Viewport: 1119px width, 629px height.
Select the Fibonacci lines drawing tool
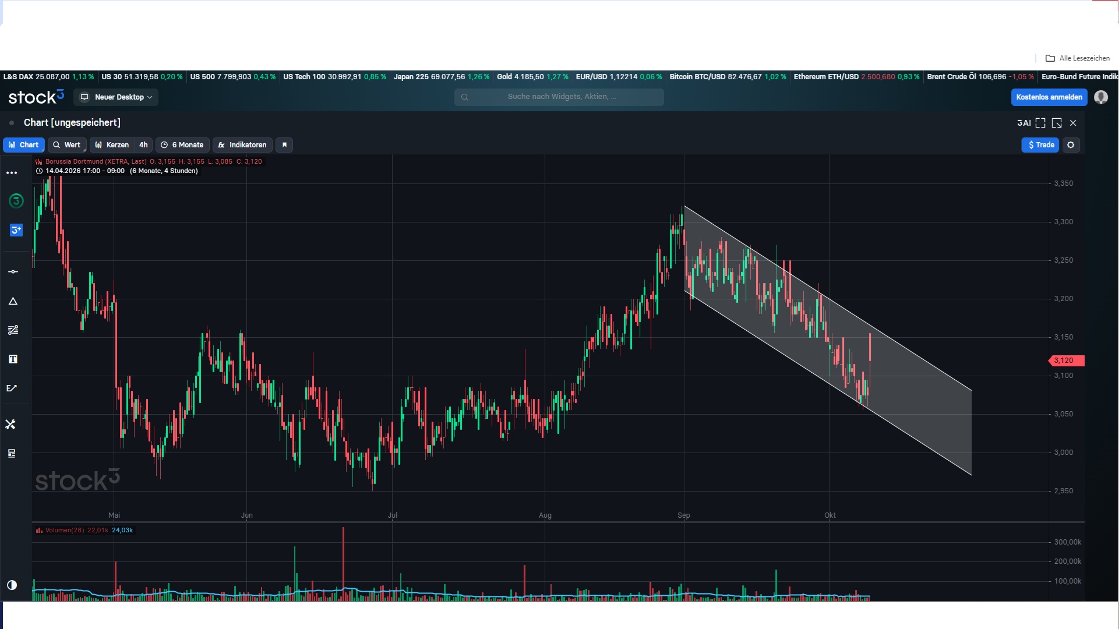click(13, 330)
